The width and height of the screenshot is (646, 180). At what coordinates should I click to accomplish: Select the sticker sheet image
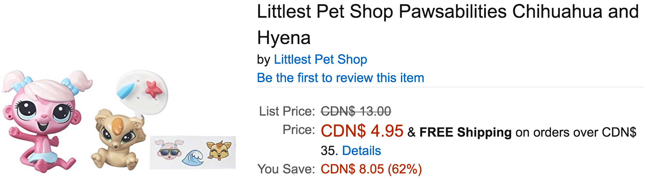[193, 152]
